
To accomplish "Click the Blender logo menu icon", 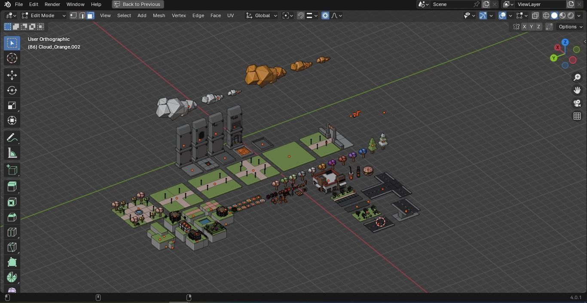I will click(7, 4).
